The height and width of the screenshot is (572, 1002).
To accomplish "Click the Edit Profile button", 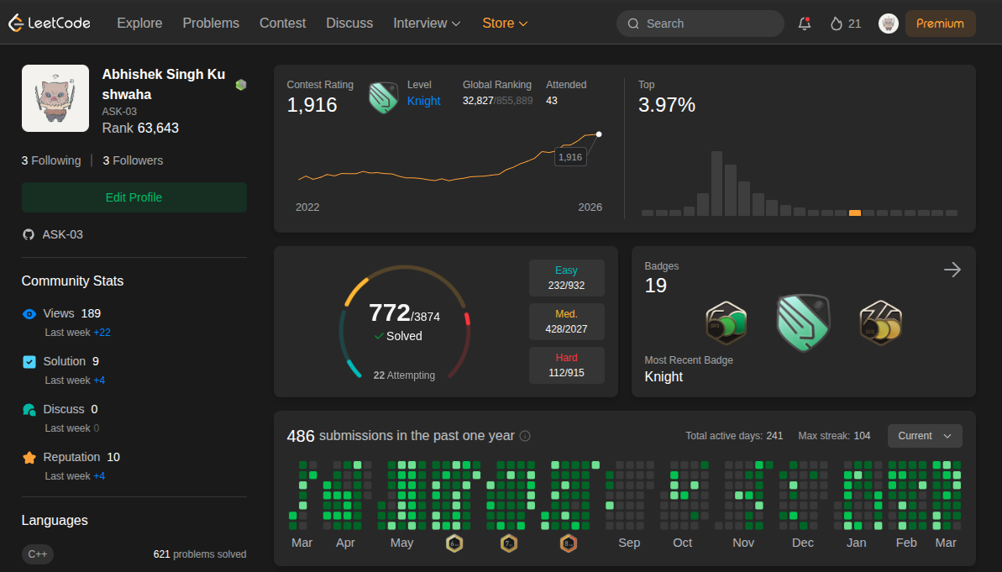I will [x=134, y=197].
